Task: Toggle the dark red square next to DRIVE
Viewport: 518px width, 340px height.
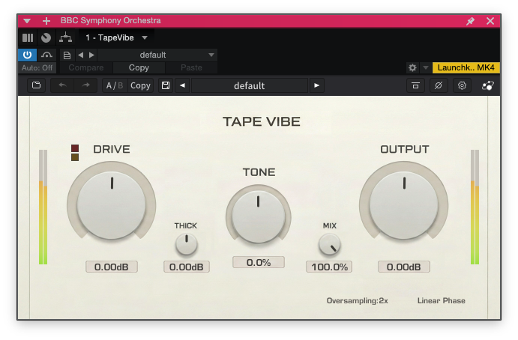Action: (75, 148)
